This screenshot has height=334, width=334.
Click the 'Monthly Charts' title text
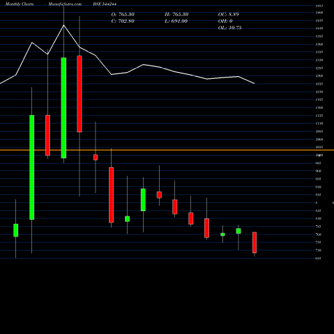coord(19,4)
